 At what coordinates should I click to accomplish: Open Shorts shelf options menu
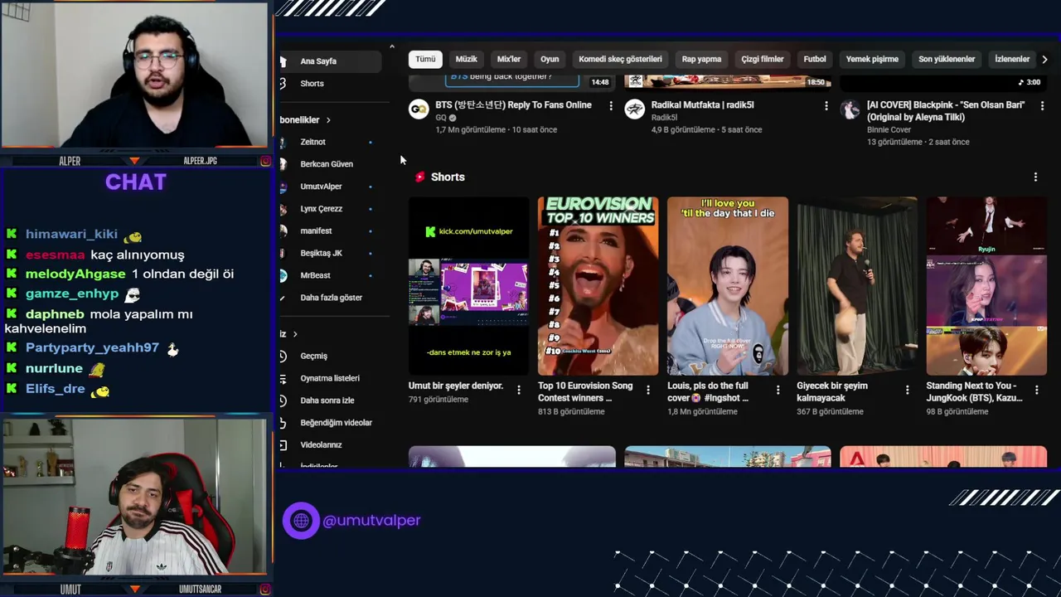tap(1035, 177)
